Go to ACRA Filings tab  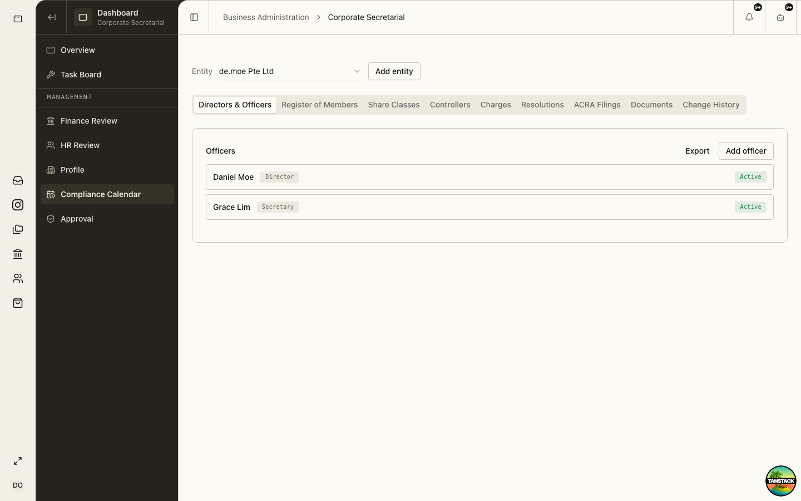click(597, 105)
